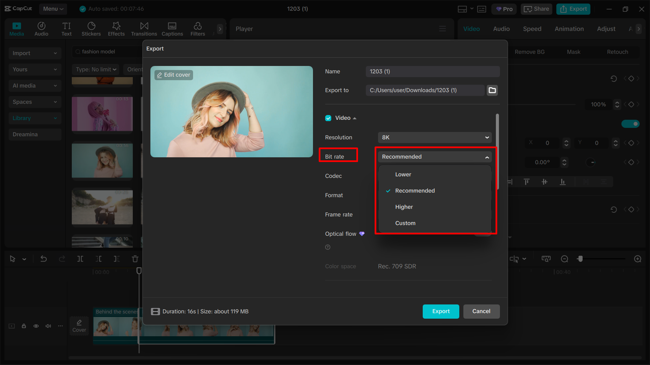Click the Edit cover button on the preview

(173, 75)
